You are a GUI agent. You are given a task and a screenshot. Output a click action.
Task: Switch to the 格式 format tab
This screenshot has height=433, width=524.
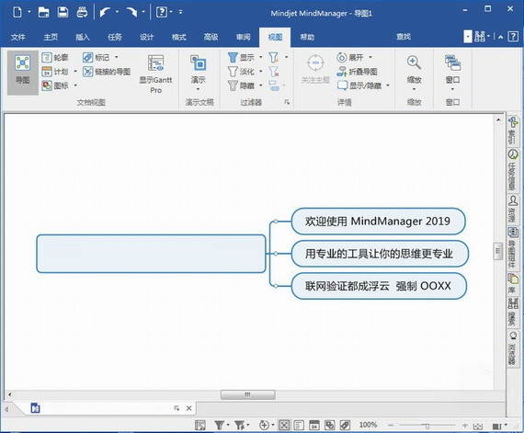pyautogui.click(x=178, y=37)
